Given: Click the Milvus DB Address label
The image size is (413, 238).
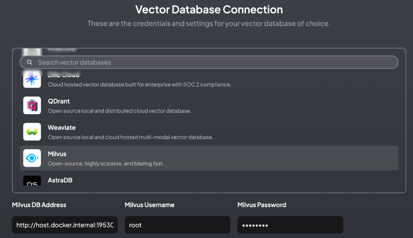Looking at the screenshot, I should 39,205.
